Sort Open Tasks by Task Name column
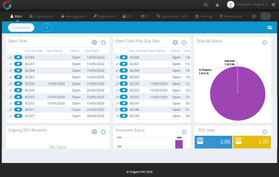The height and width of the screenshot is (177, 279). click(54, 51)
